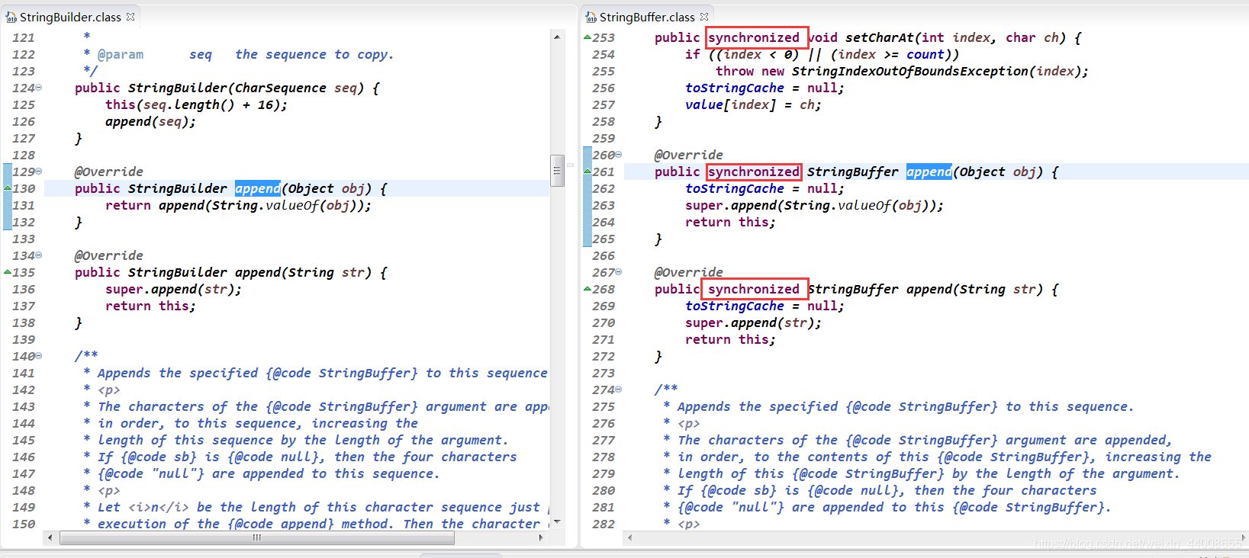Click the @Override annotation on line 260
Viewport: 1249px width, 558px height.
(689, 155)
